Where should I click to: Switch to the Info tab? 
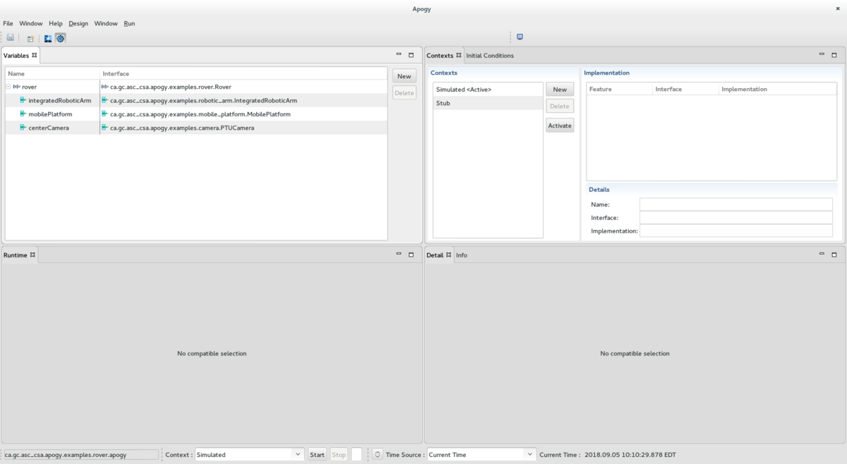pos(462,255)
